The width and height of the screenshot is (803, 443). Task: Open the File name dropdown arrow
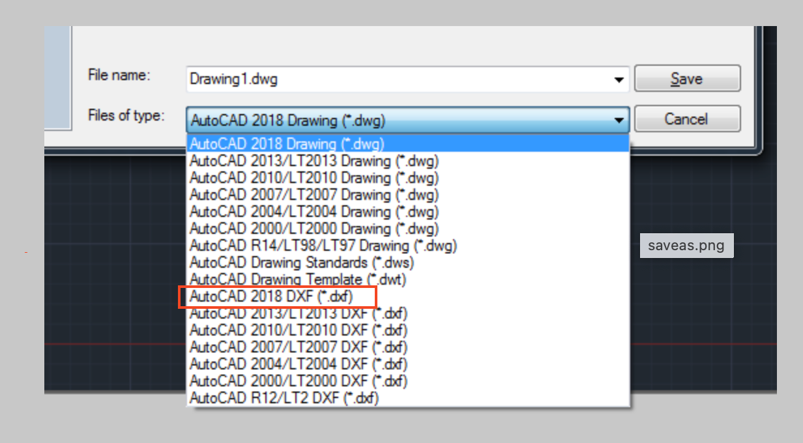(619, 79)
